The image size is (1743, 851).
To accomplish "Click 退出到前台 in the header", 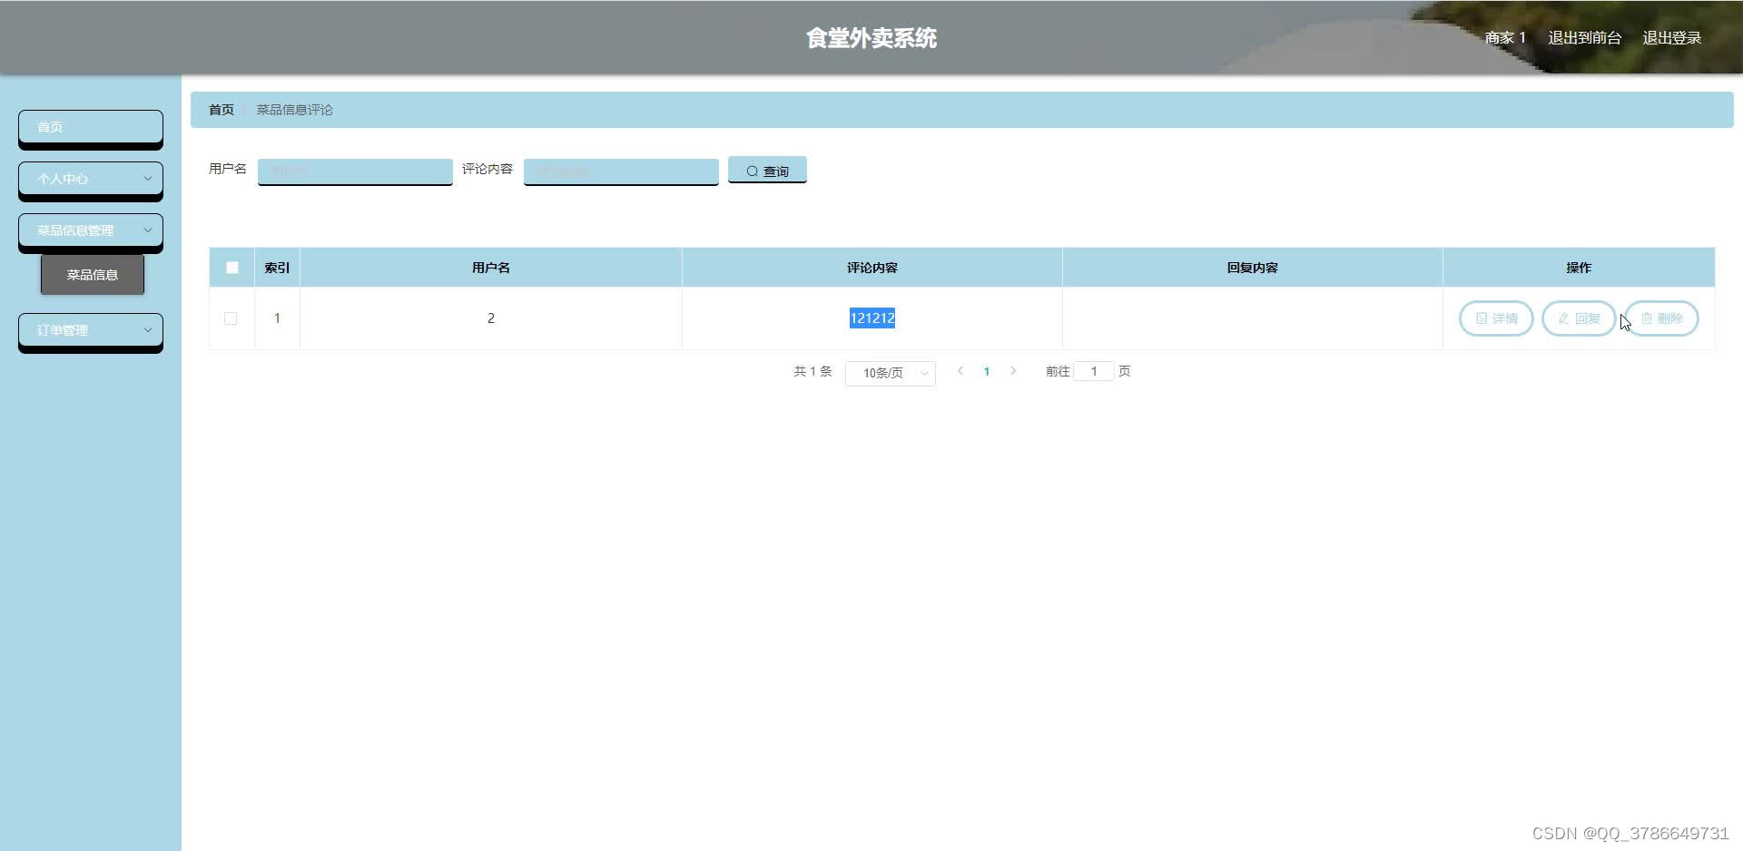I will pos(1584,37).
